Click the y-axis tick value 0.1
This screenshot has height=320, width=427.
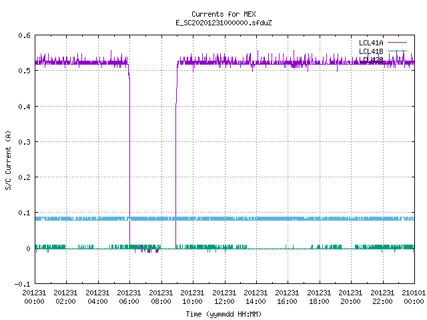point(24,213)
